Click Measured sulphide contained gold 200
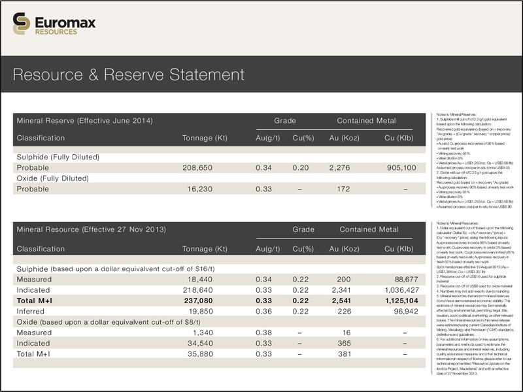The width and height of the screenshot is (523, 392). tap(344, 280)
